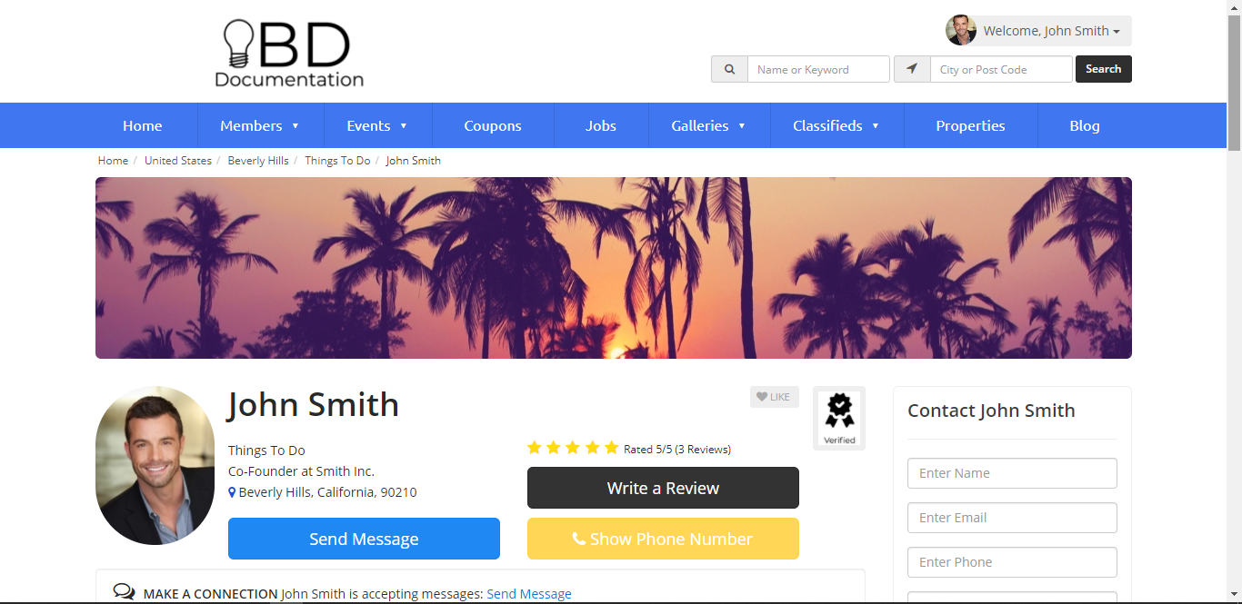Open the Coupons menu item
This screenshot has width=1242, height=604.
click(x=493, y=125)
